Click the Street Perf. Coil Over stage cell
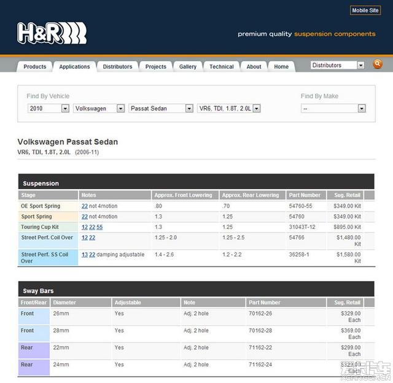 click(48, 241)
